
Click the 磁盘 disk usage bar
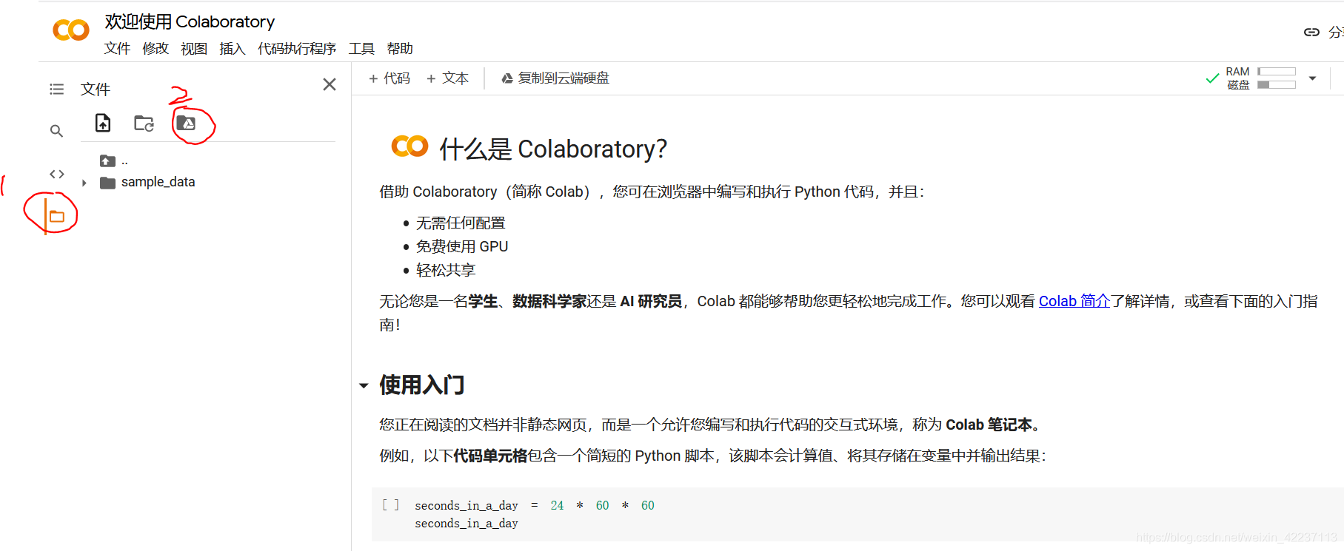pyautogui.click(x=1277, y=85)
